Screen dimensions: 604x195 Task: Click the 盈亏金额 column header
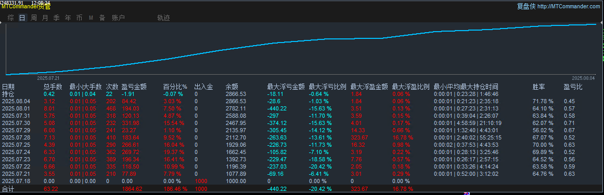point(134,87)
